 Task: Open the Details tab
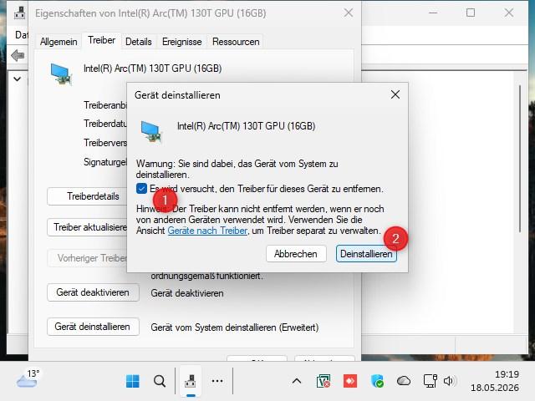click(x=138, y=42)
